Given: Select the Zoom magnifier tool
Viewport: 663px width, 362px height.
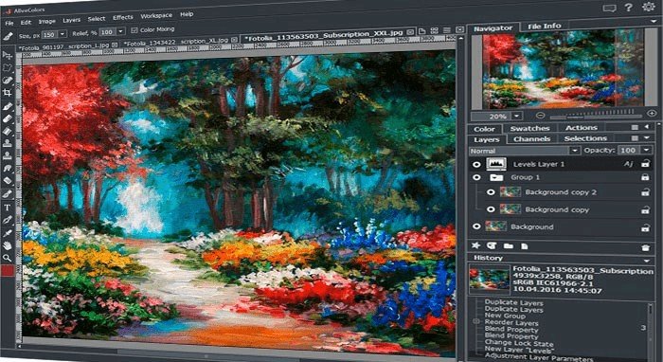Looking at the screenshot, I should [x=8, y=258].
